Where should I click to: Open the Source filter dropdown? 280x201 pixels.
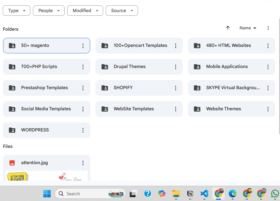[122, 11]
